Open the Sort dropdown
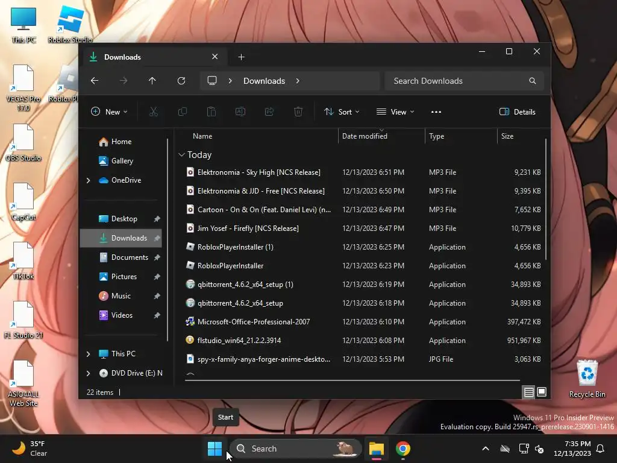 click(x=342, y=112)
